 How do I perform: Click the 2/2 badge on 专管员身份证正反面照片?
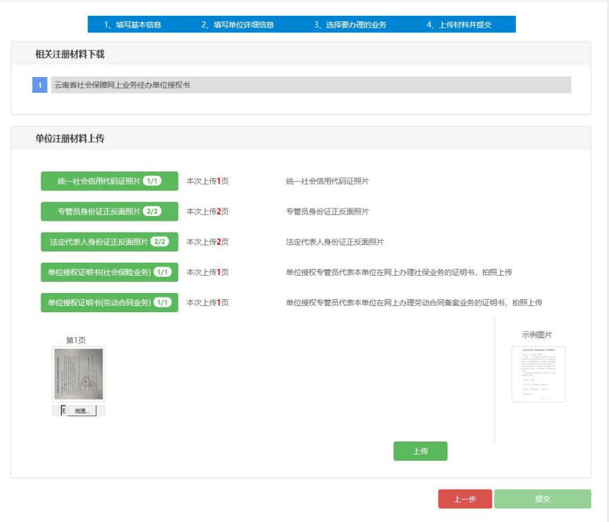tap(152, 211)
